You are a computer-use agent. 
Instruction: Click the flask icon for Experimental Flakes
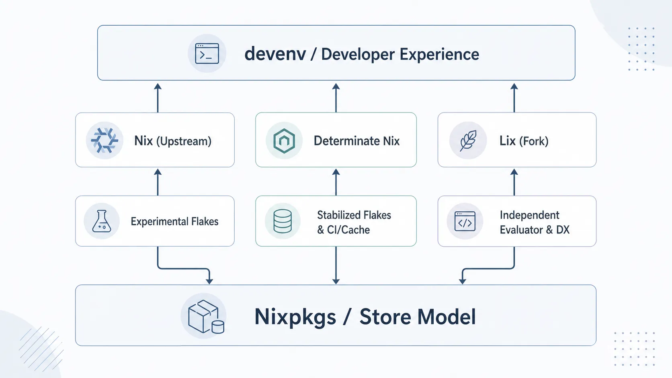102,221
